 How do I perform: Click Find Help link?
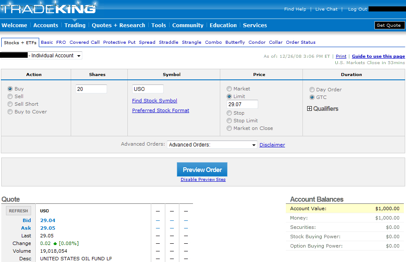pos(295,9)
